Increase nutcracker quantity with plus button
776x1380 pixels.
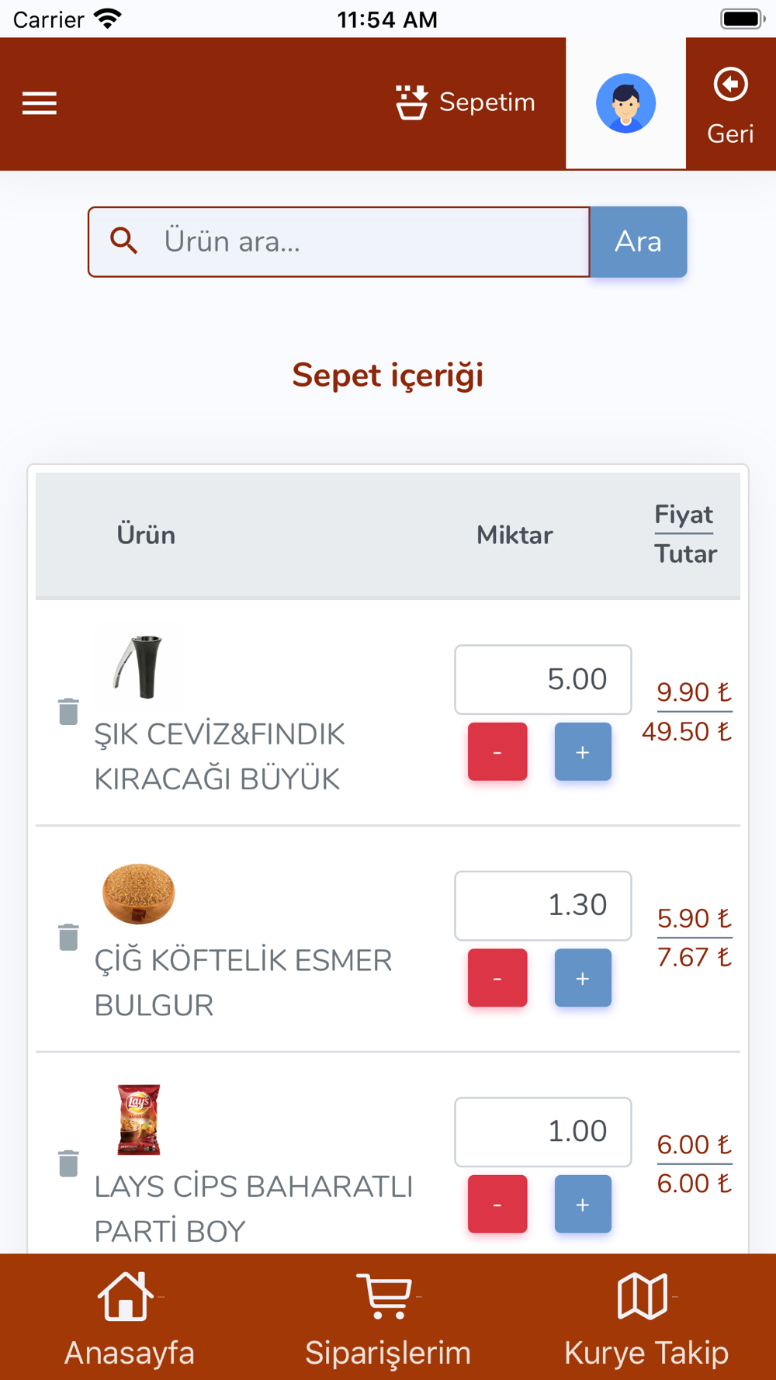coord(583,751)
